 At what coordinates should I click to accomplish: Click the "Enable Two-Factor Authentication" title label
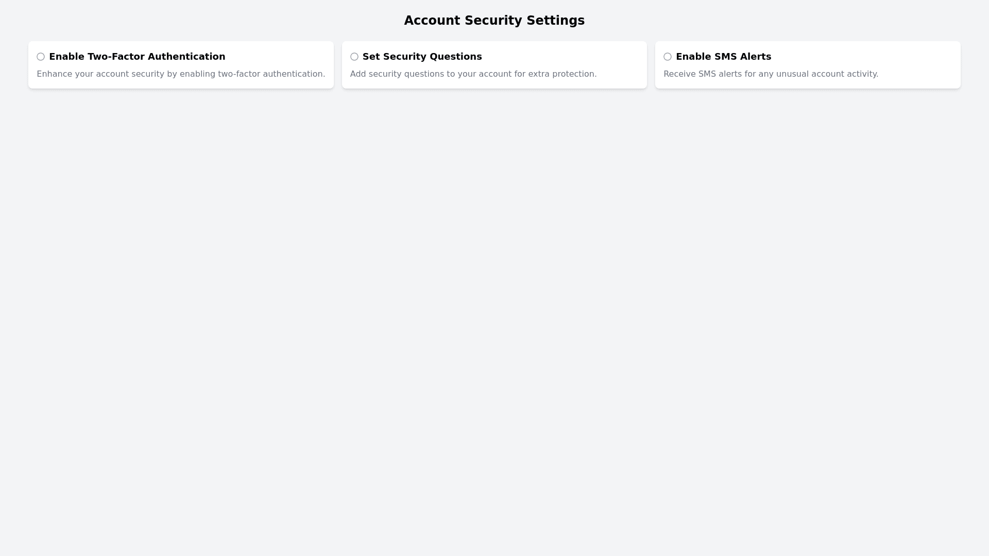pyautogui.click(x=137, y=57)
